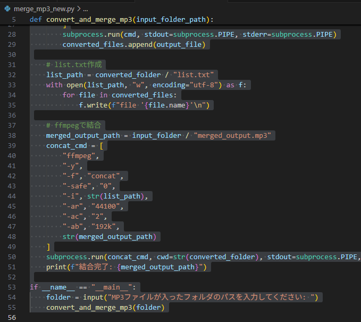Click the breadcrumb chevron after the filename
This screenshot has width=361, height=322.
click(79, 9)
